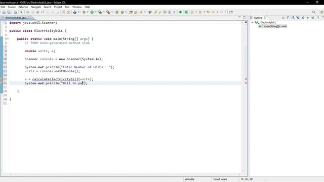Collapse the ElectricityBill node in Outline
The image size is (324, 182).
coord(252,22)
